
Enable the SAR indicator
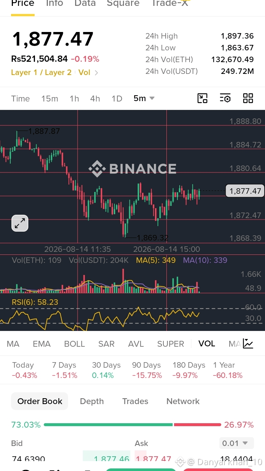pos(106,344)
